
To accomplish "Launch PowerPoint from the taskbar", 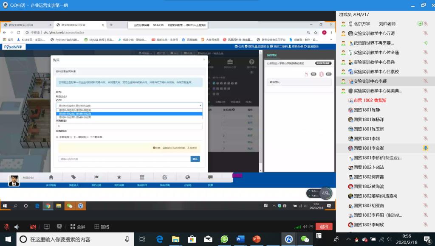I will (x=256, y=239).
